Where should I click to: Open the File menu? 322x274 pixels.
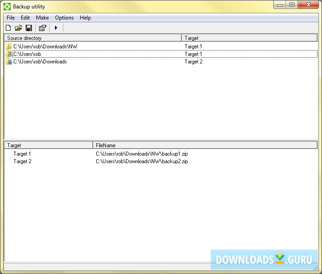11,18
